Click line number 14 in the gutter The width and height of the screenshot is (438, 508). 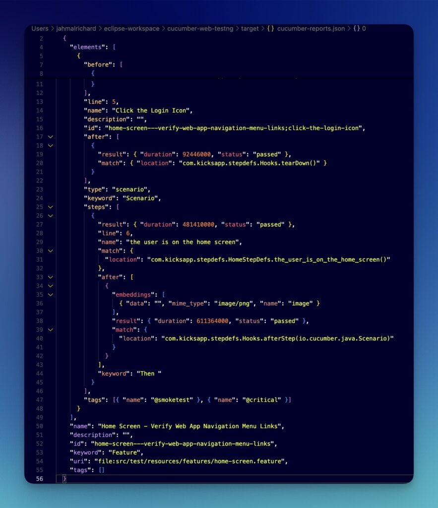click(x=40, y=111)
